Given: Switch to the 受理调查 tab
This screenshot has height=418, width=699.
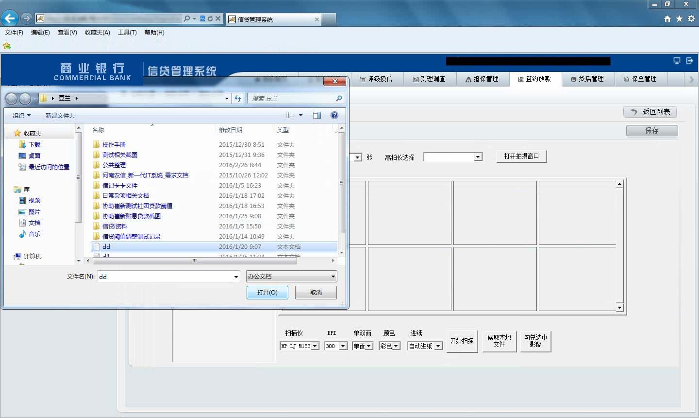Looking at the screenshot, I should (430, 79).
